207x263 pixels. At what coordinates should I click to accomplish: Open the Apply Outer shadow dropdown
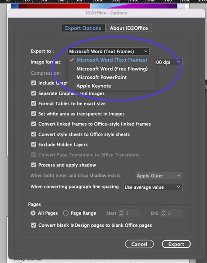(159, 176)
